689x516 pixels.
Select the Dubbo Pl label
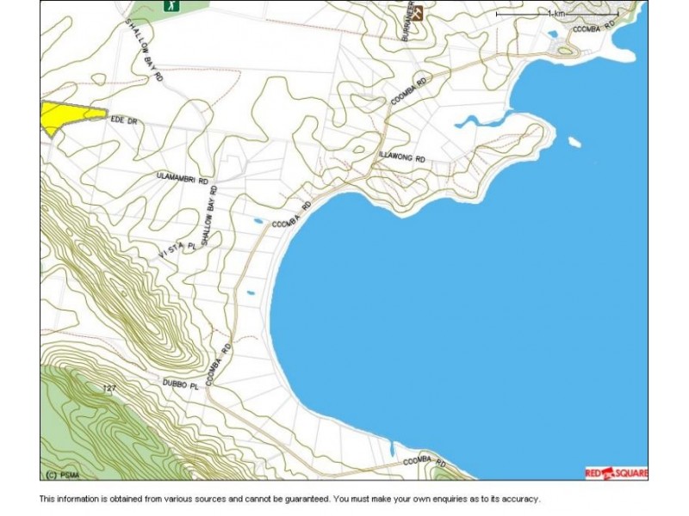pos(180,384)
